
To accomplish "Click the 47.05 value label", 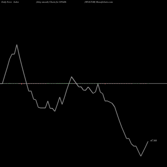I will pyautogui.click(x=154, y=141).
